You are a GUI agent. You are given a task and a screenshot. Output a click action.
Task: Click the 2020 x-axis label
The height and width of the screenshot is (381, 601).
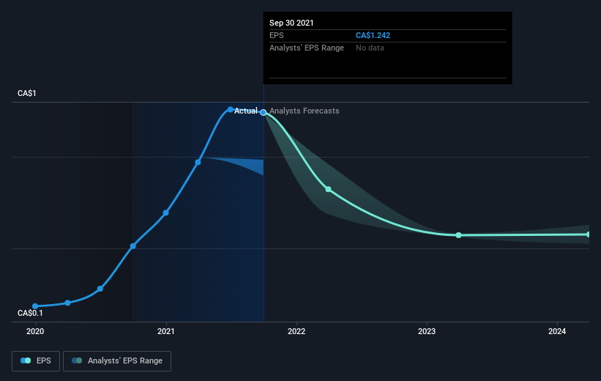[35, 331]
